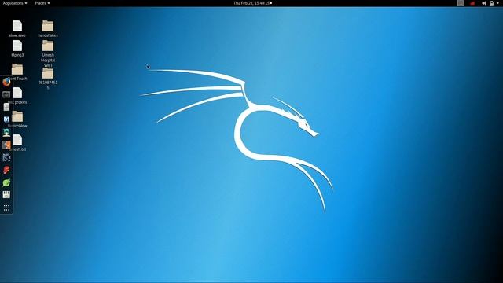Open the Applications menu
This screenshot has height=283, width=503.
15,3
